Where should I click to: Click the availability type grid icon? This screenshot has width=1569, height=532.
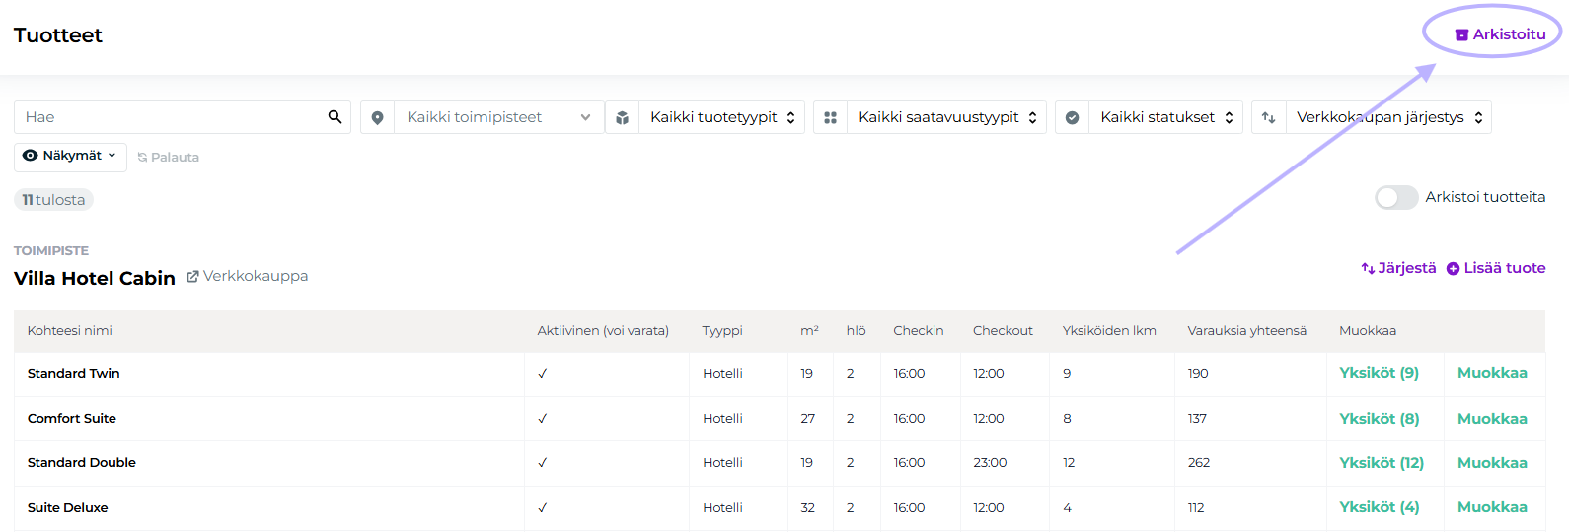pyautogui.click(x=830, y=117)
